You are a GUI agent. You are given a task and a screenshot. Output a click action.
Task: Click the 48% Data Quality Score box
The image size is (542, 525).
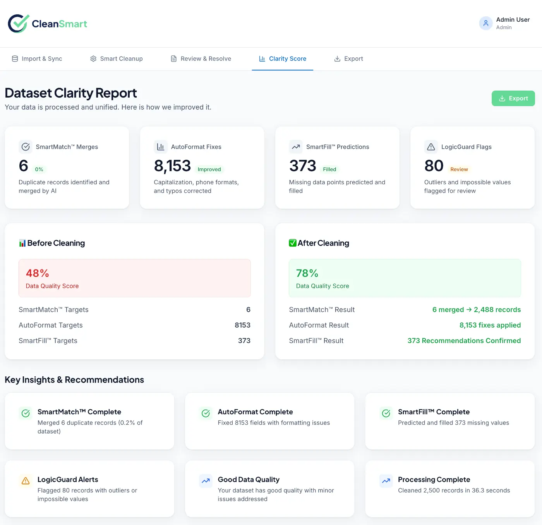coord(135,278)
